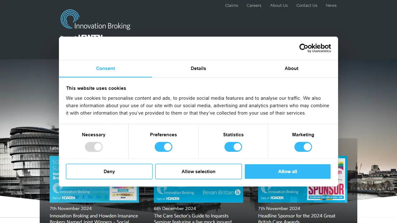Turn off the Statistics cookies switch
Screen dimensions: 397x223
pyautogui.click(x=233, y=147)
